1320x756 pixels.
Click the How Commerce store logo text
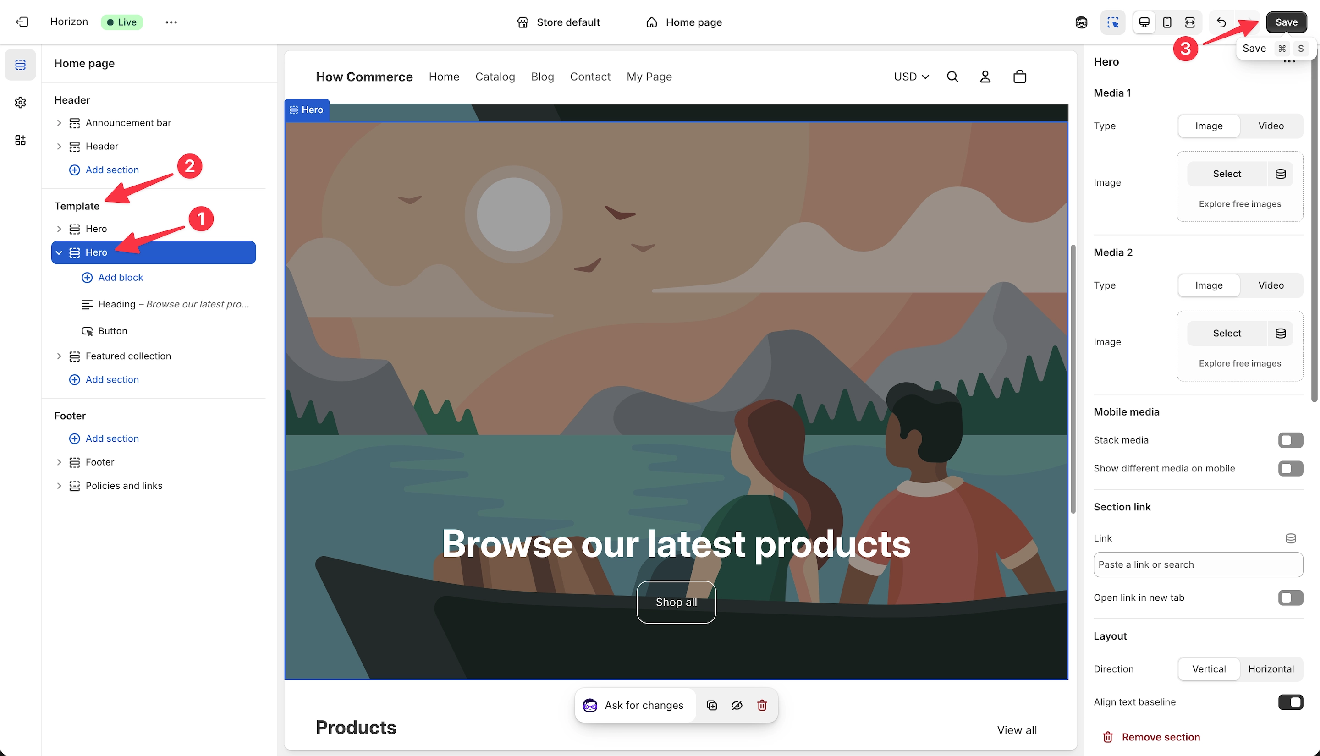[364, 77]
